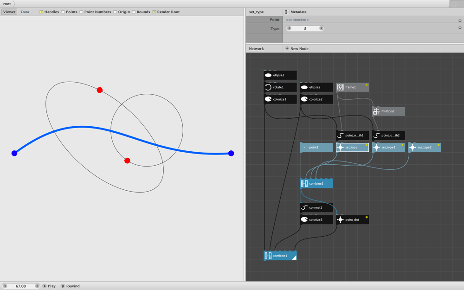Viewport: 464px width, 290px height.
Task: Switch to the Viewer tab
Action: [9, 12]
